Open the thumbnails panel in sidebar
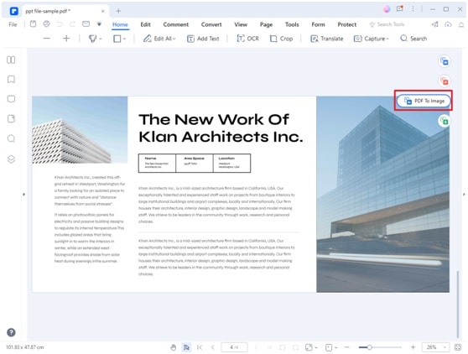468x354 pixels. click(11, 60)
